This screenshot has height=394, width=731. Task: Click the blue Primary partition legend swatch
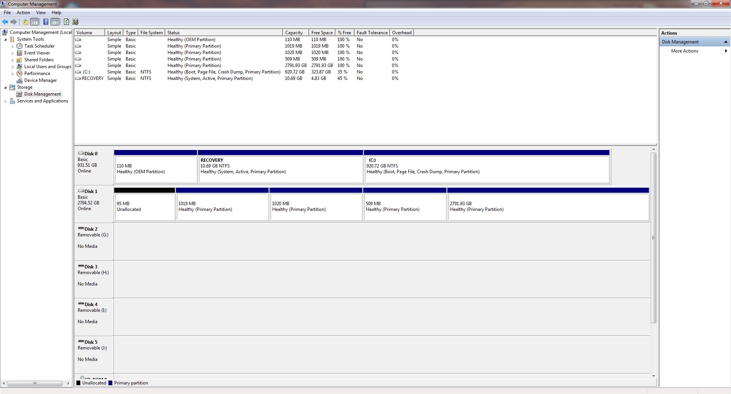coord(110,383)
